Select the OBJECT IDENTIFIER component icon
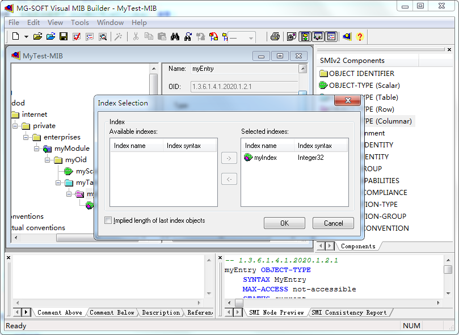This screenshot has width=459, height=335. [323, 73]
